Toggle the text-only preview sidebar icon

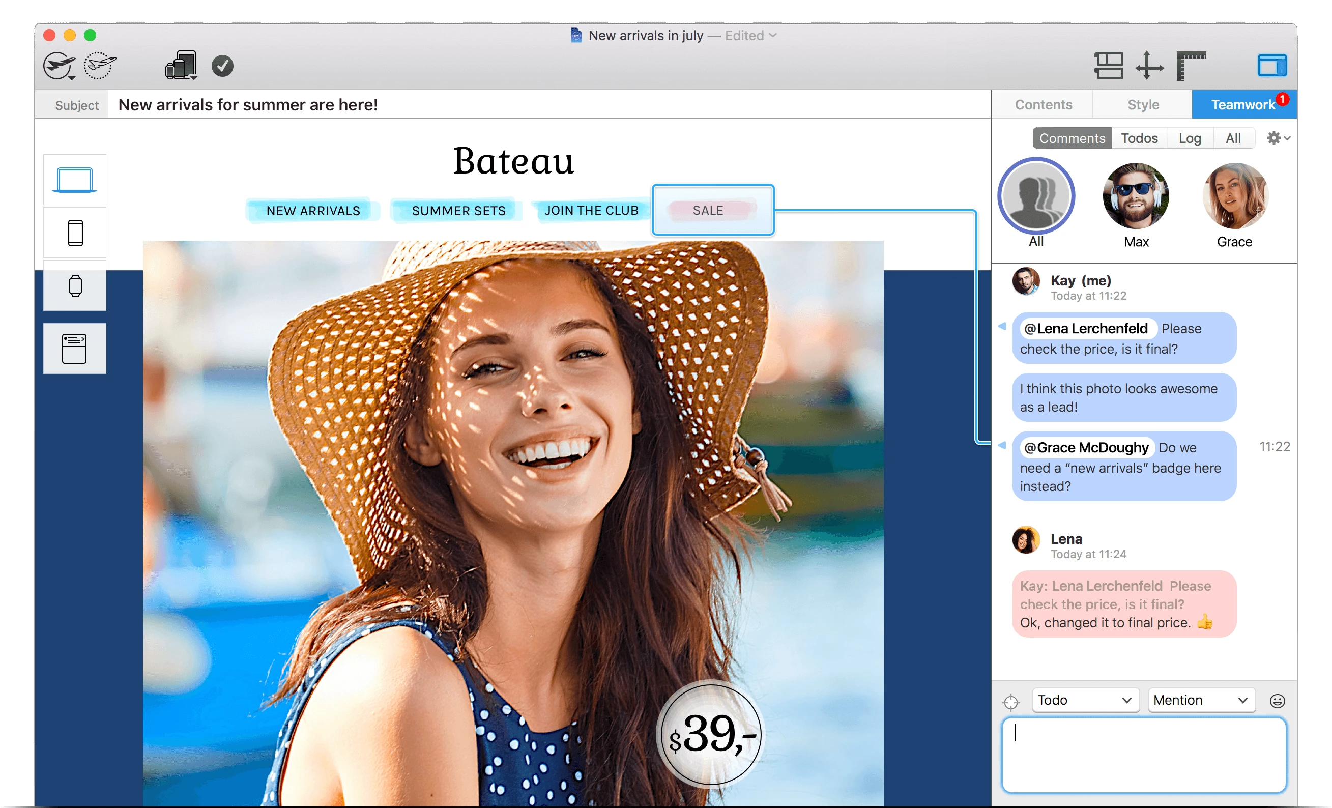75,349
